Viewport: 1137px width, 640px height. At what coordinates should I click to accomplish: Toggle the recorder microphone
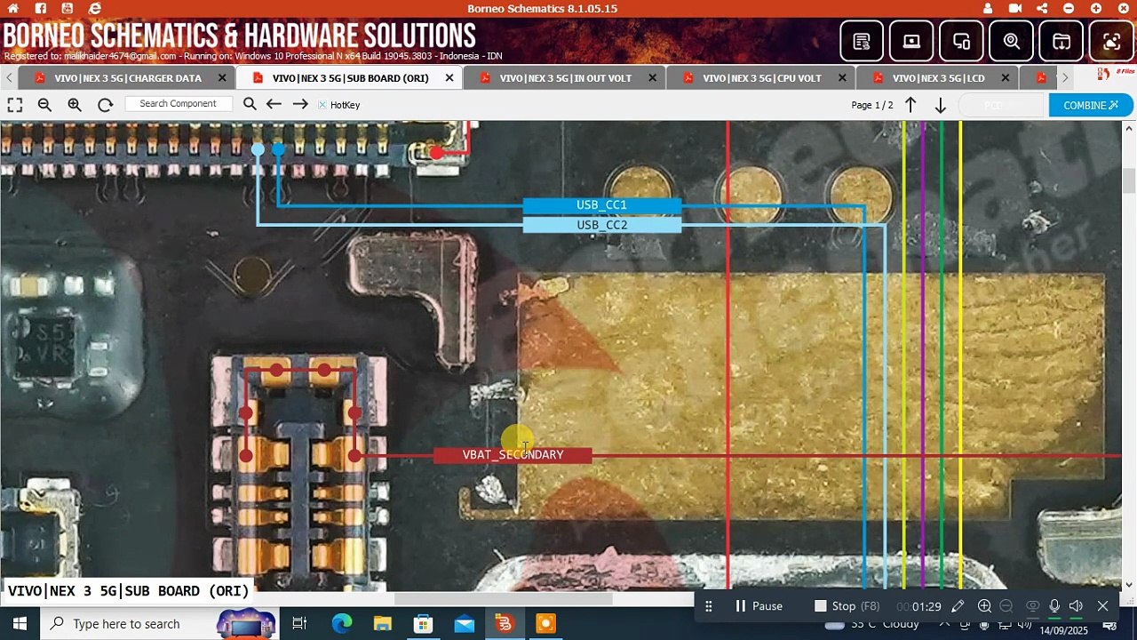click(1054, 606)
